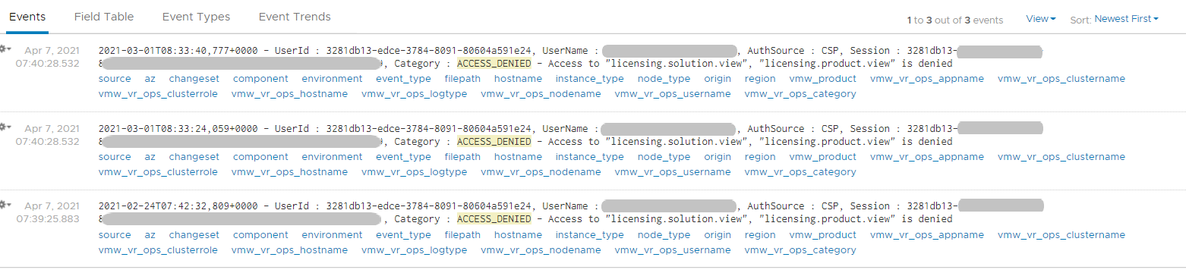
Task: Open gear menu for 08:33:40,777 event
Action: pos(5,49)
